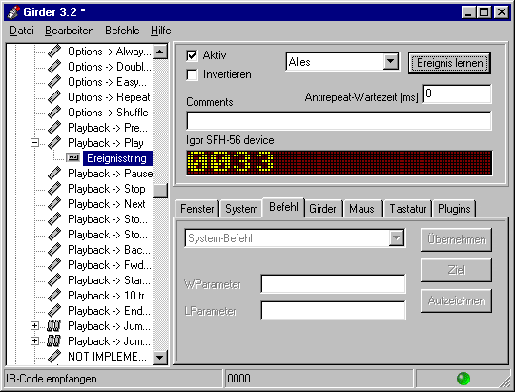This screenshot has height=392, width=515.
Task: Click command icon beside NOT IMPLEME... entry
Action: pos(54,357)
